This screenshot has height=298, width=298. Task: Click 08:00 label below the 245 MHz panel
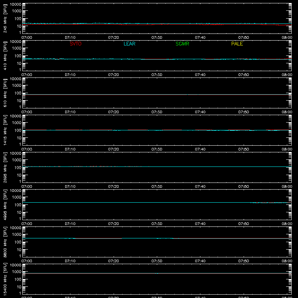287,38
